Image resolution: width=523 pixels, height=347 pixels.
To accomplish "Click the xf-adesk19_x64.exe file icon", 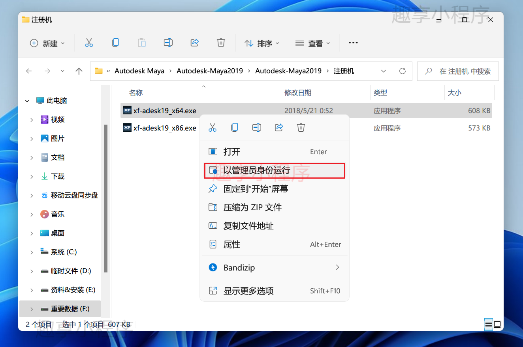I will tap(127, 110).
